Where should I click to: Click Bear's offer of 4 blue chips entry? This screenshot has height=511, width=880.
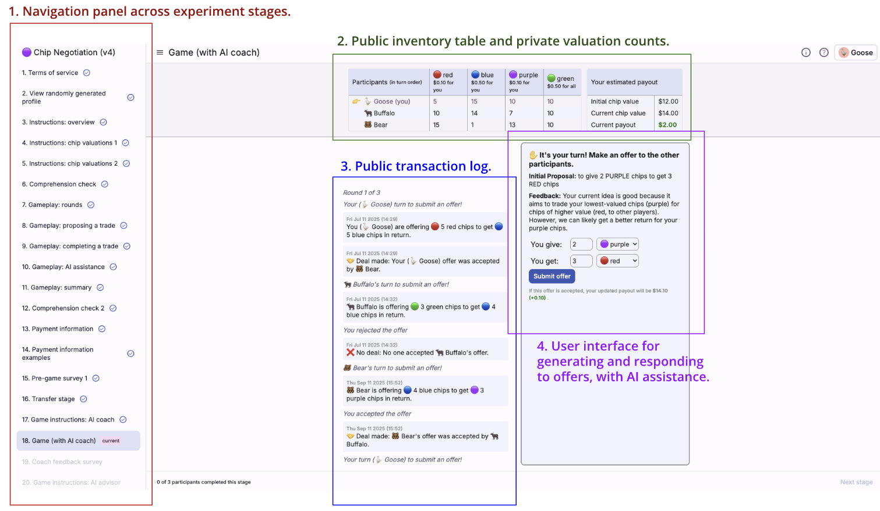tap(425, 391)
